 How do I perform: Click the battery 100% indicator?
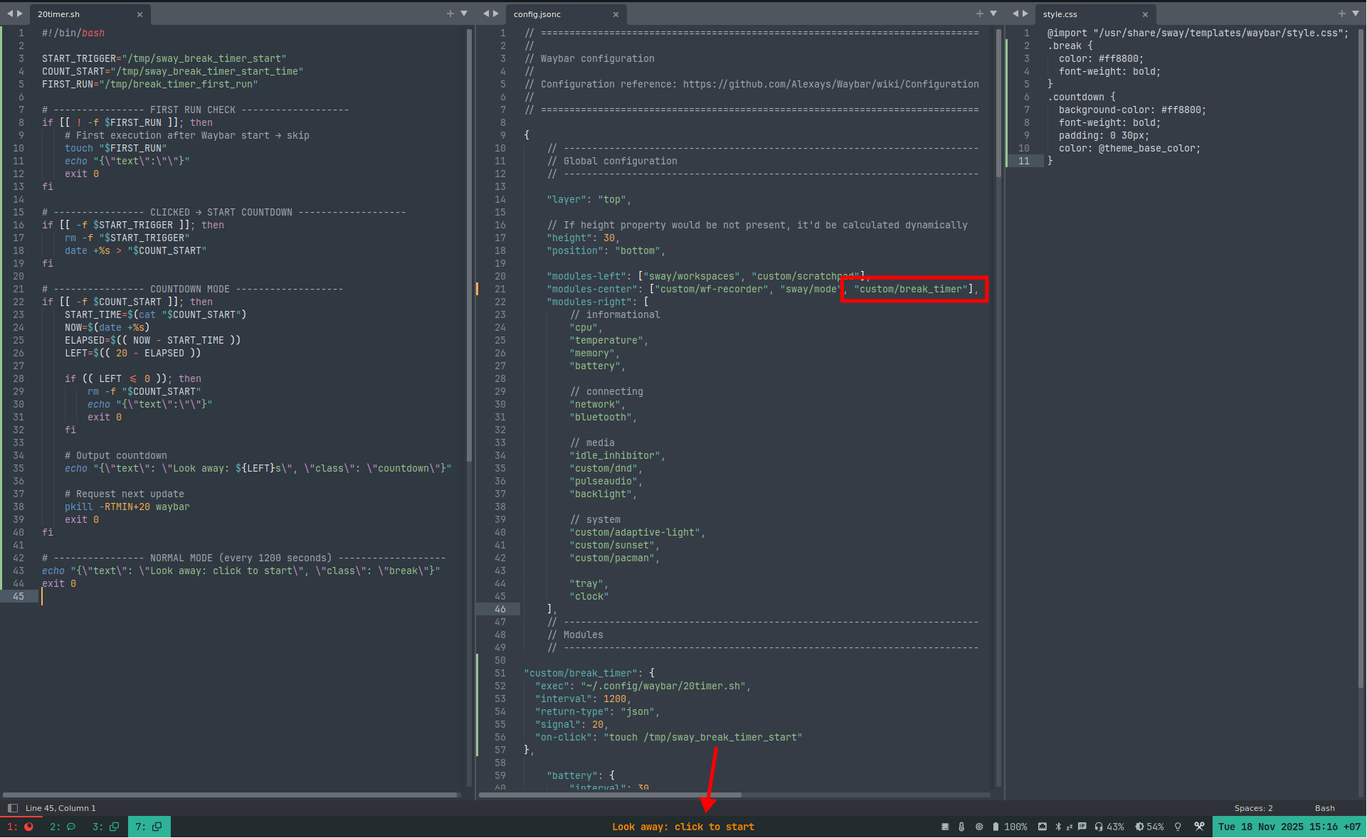pos(1010,827)
